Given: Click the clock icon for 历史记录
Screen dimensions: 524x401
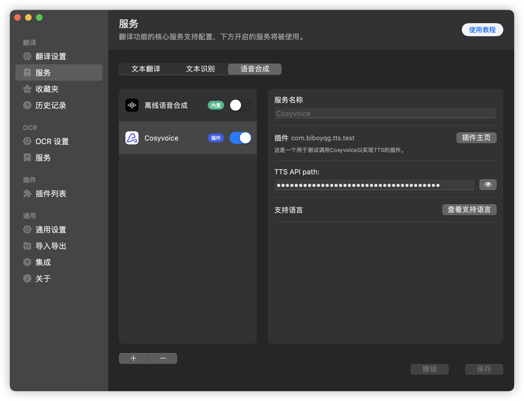Looking at the screenshot, I should click(27, 105).
